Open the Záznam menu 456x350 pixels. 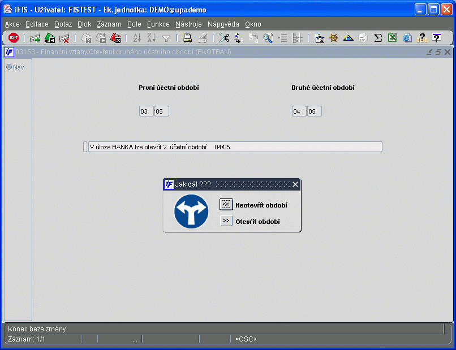[109, 24]
